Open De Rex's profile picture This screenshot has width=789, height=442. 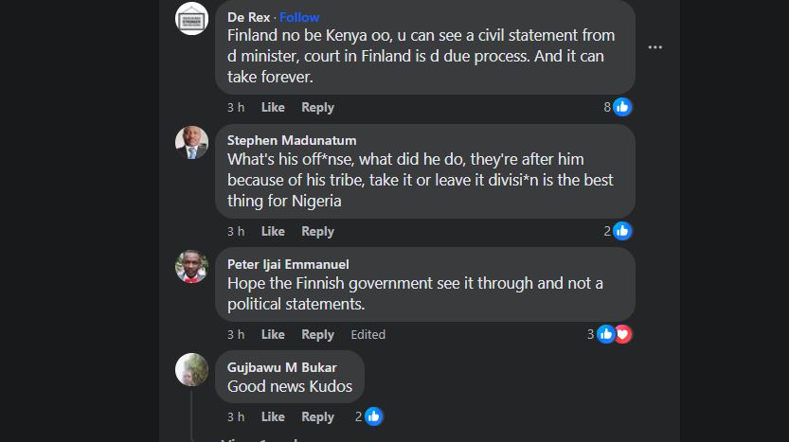point(192,18)
